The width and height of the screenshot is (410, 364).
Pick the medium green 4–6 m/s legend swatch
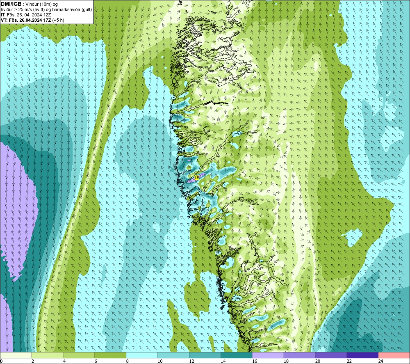point(79,355)
